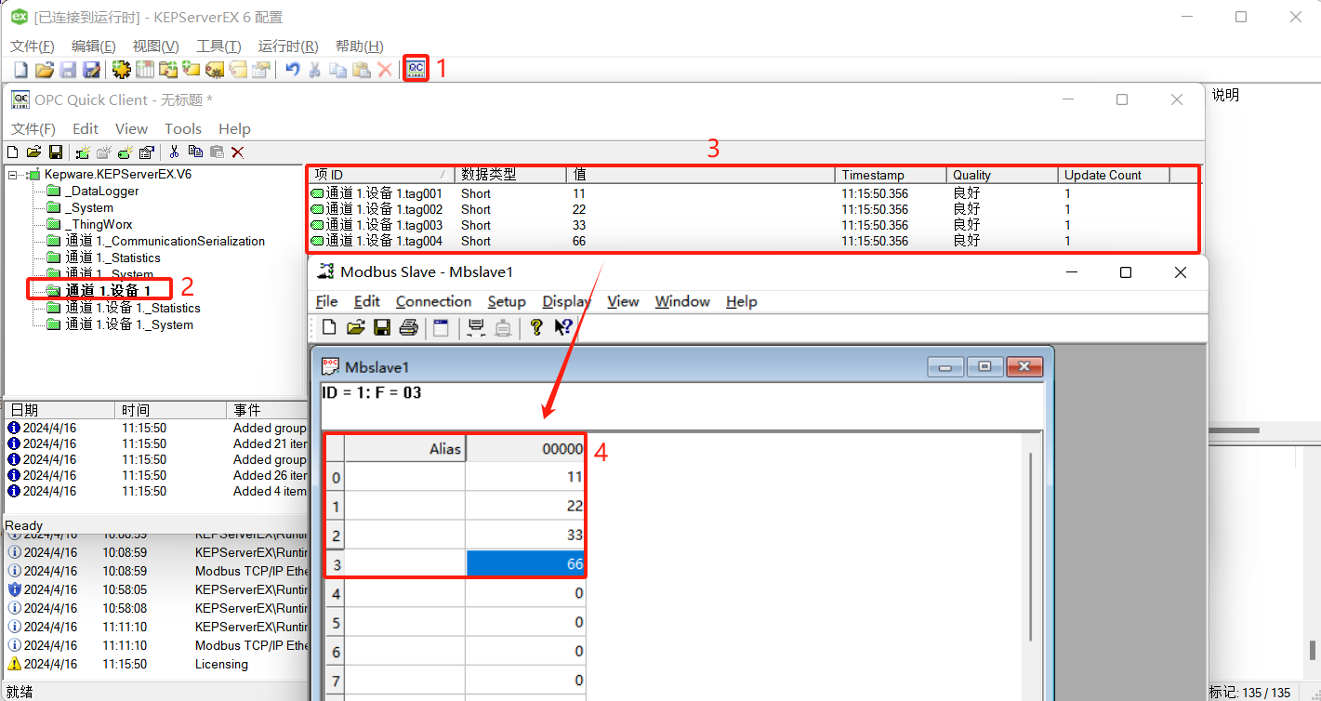The width and height of the screenshot is (1321, 701).
Task: Click Alias column header in Mbslave1
Action: coord(405,448)
